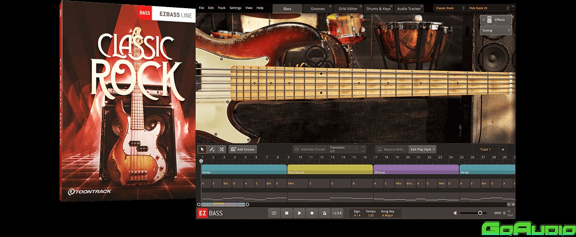This screenshot has width=576, height=237.
Task: Toggle loop playback
Action: (x=274, y=213)
